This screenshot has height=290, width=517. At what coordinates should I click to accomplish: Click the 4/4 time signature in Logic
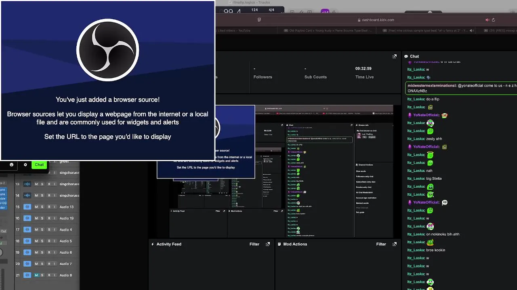[x=271, y=10]
